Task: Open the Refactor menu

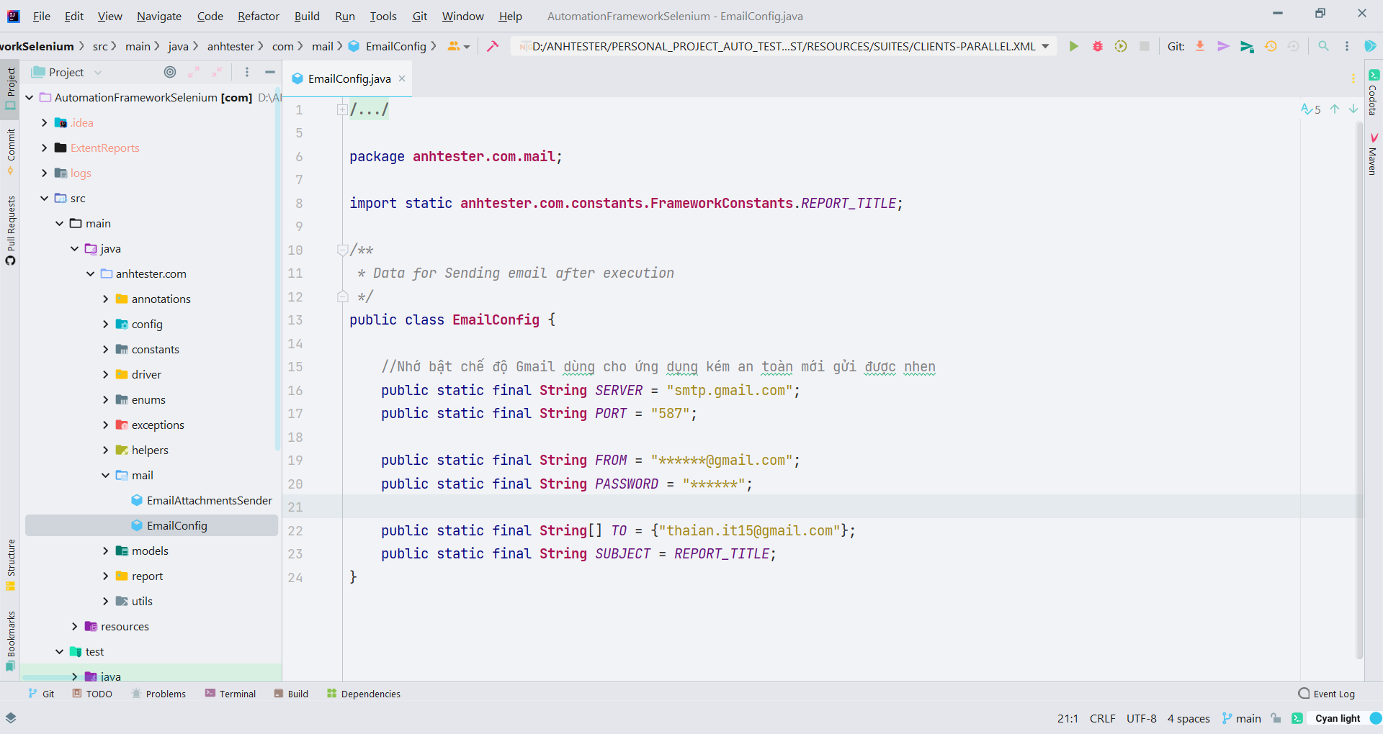Action: (x=258, y=16)
